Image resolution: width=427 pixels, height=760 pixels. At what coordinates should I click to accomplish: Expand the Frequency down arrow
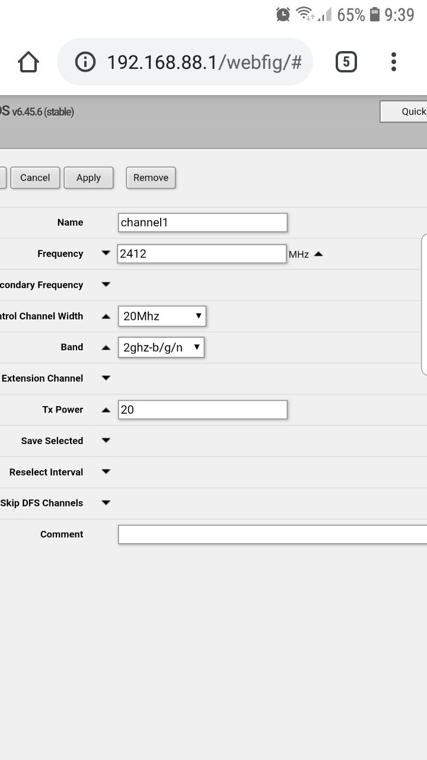[106, 254]
